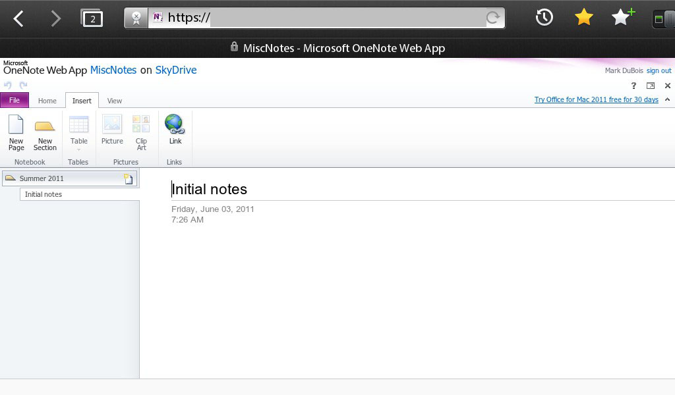
Task: Close the notebook with the X icon
Action: click(668, 86)
